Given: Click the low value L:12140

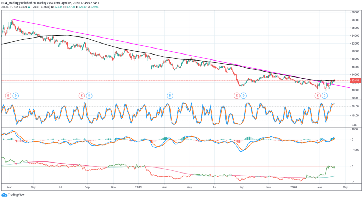Looking at the screenshot, I should click(81, 7).
